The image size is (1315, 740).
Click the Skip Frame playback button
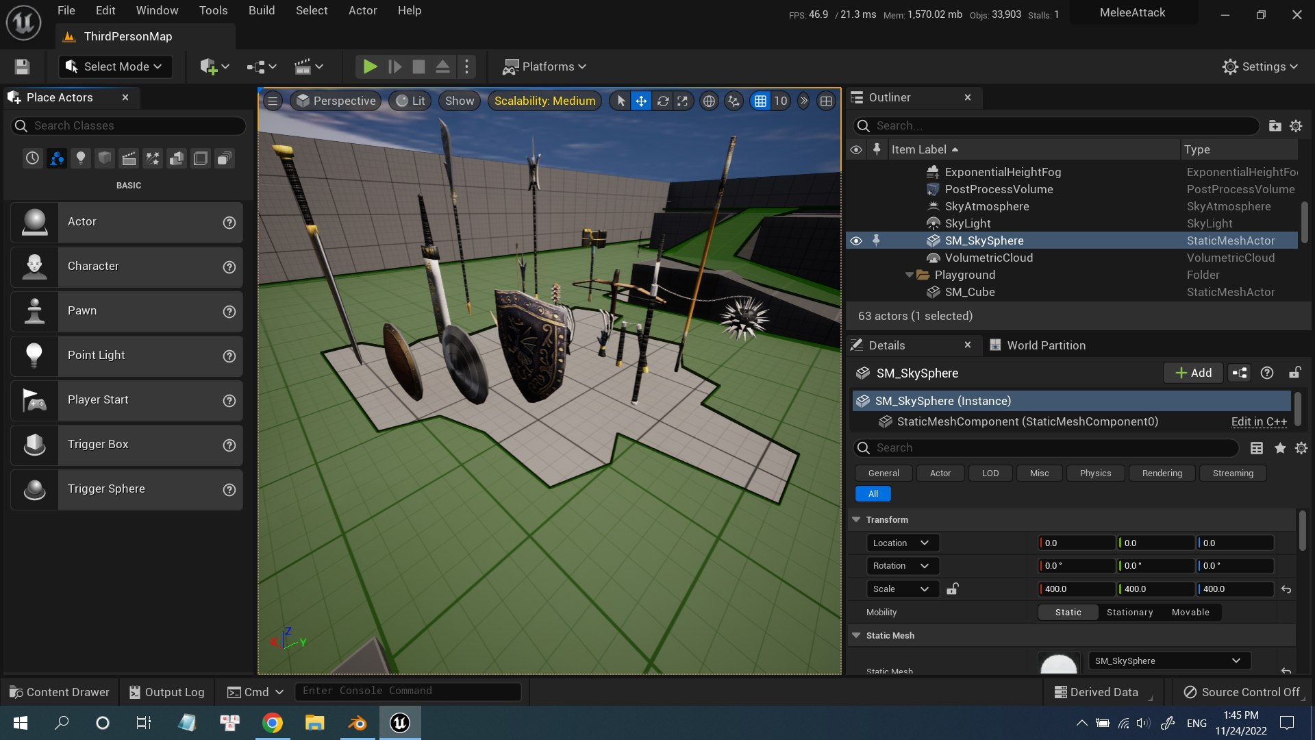pos(394,66)
